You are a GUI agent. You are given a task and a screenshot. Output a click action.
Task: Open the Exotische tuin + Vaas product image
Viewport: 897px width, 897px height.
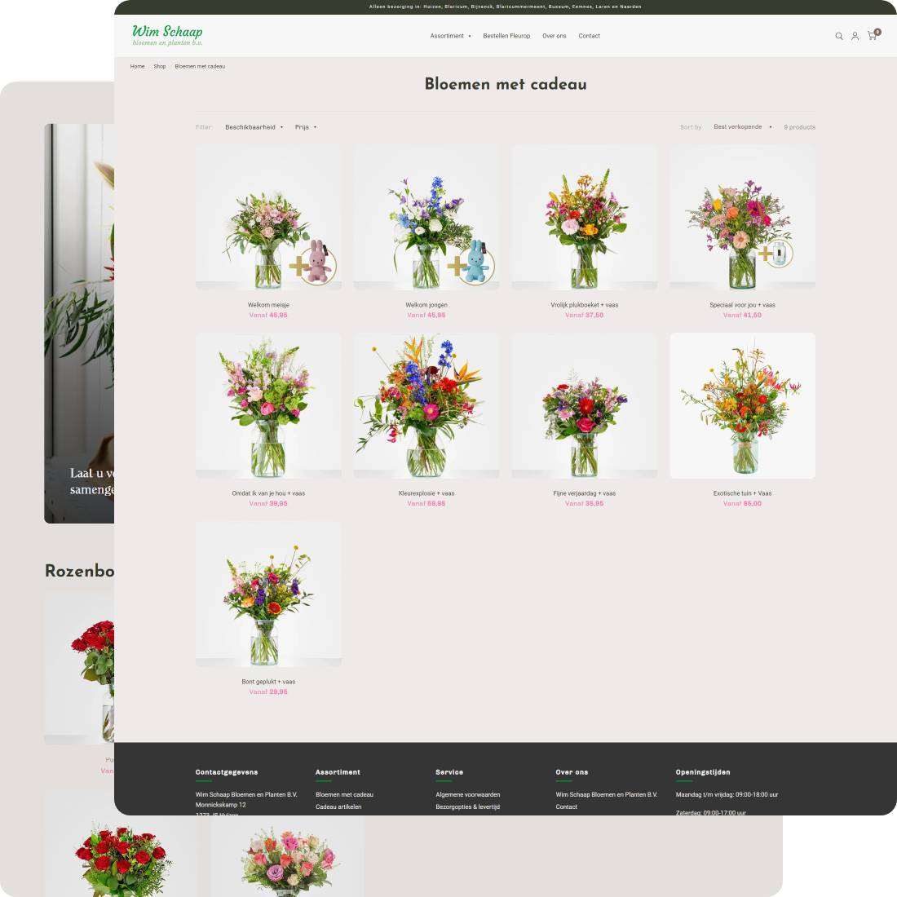[742, 405]
